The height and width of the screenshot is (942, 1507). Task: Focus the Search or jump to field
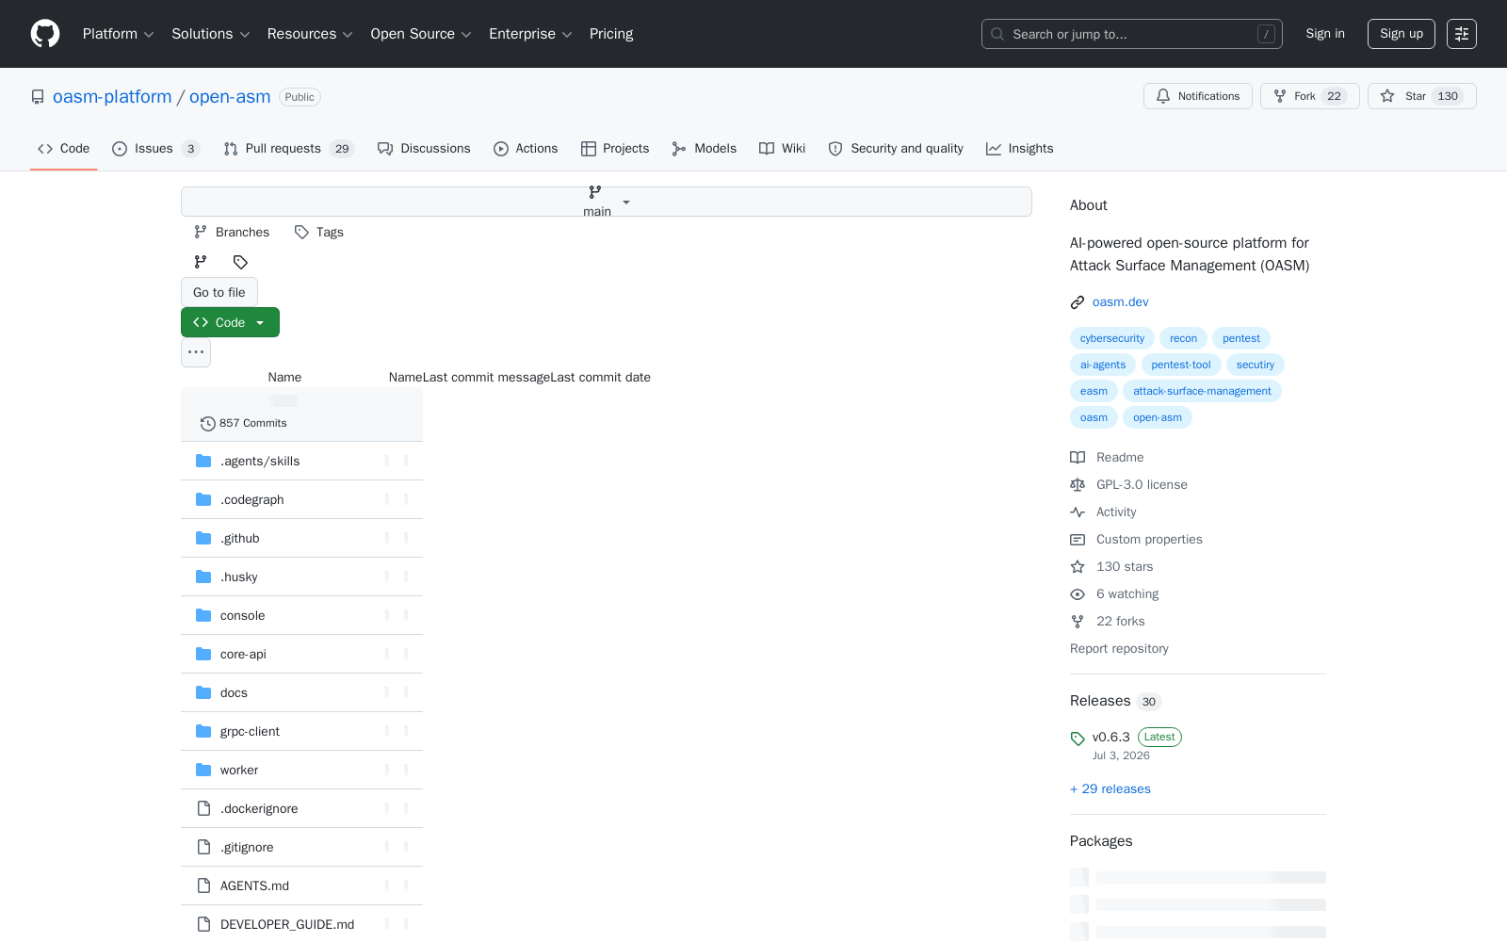click(x=1132, y=34)
